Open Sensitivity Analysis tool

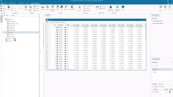53,8
